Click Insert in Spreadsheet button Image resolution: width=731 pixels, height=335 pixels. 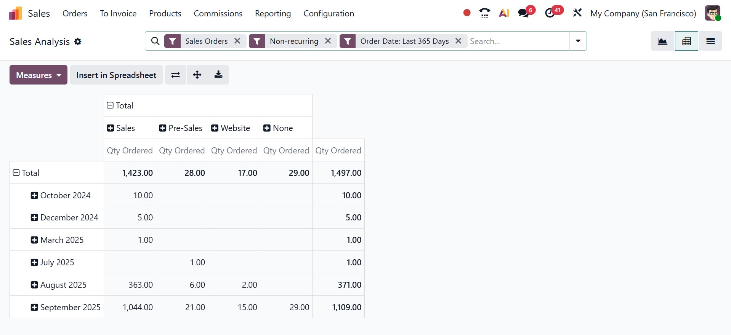click(x=116, y=75)
